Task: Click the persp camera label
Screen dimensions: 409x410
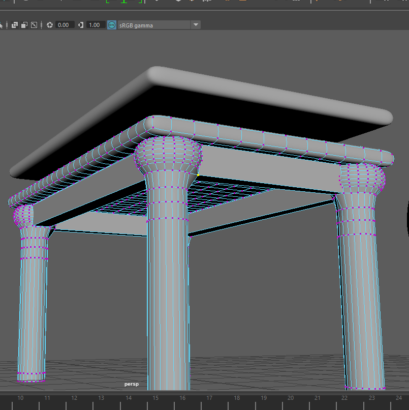Action: [x=131, y=384]
